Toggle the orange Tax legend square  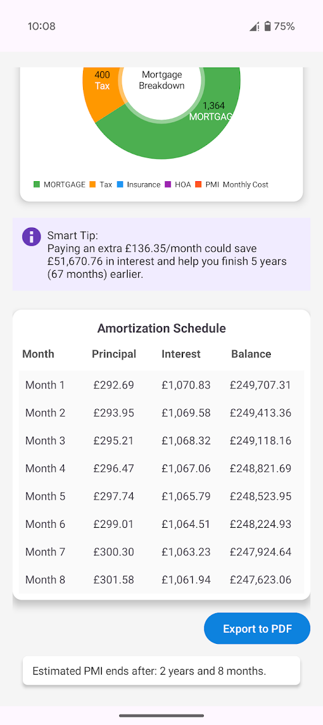pos(93,184)
